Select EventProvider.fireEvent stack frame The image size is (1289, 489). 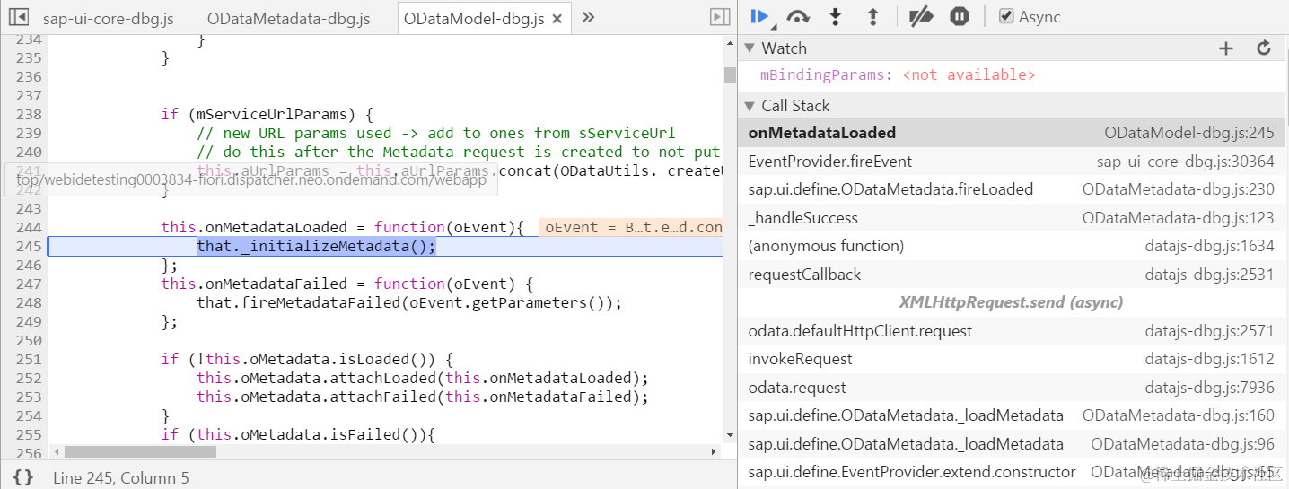[x=1011, y=162]
